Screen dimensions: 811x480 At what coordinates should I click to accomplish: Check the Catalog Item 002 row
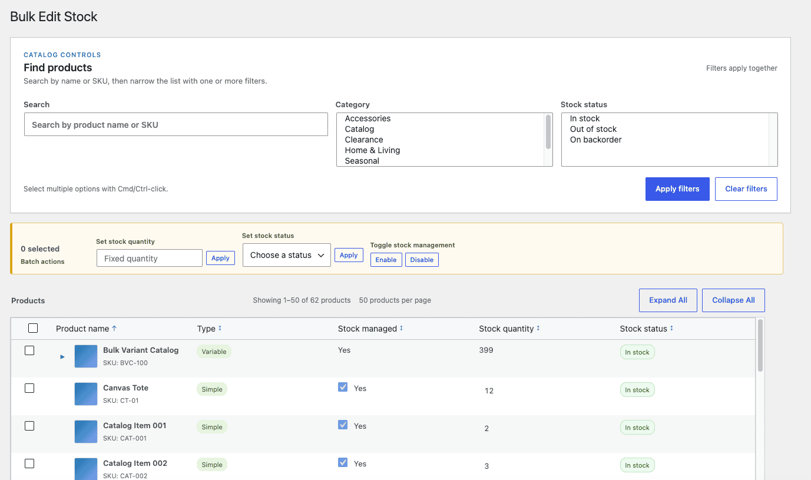pyautogui.click(x=29, y=464)
